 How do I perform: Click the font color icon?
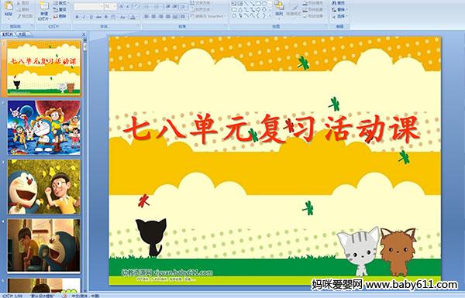[x=133, y=17]
